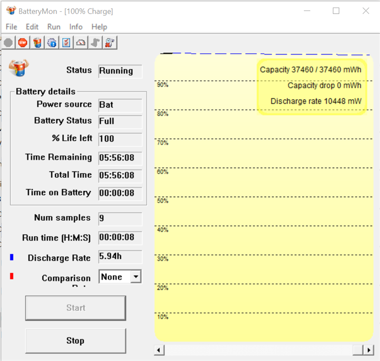The width and height of the screenshot is (380, 361).
Task: Click the red Comparison Rate color marker
Action: point(11,276)
